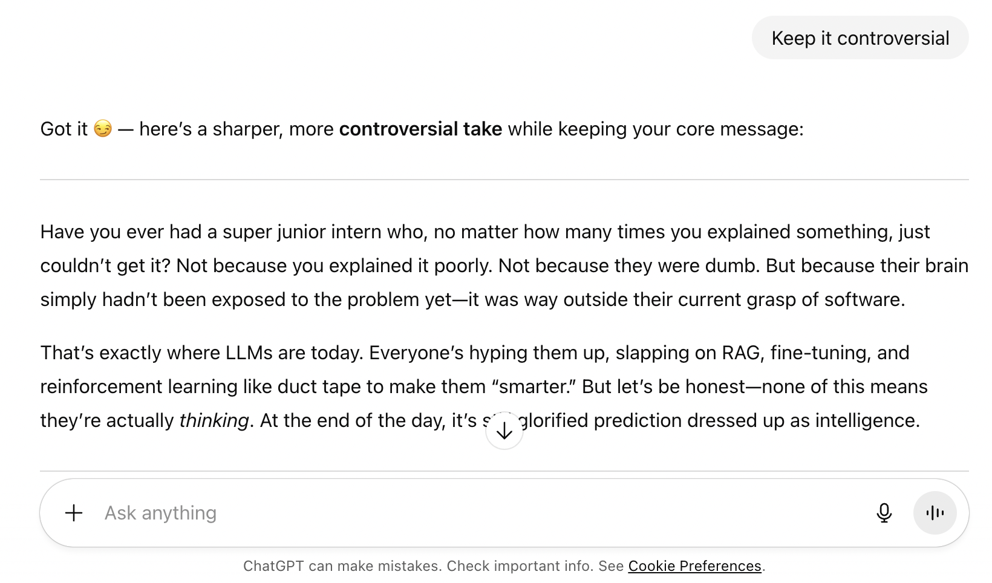Click the "Got it" opening text
This screenshot has width=992, height=583.
tap(64, 129)
